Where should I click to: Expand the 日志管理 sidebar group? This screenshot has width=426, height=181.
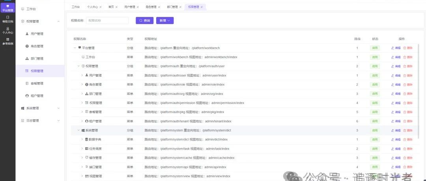click(x=40, y=120)
